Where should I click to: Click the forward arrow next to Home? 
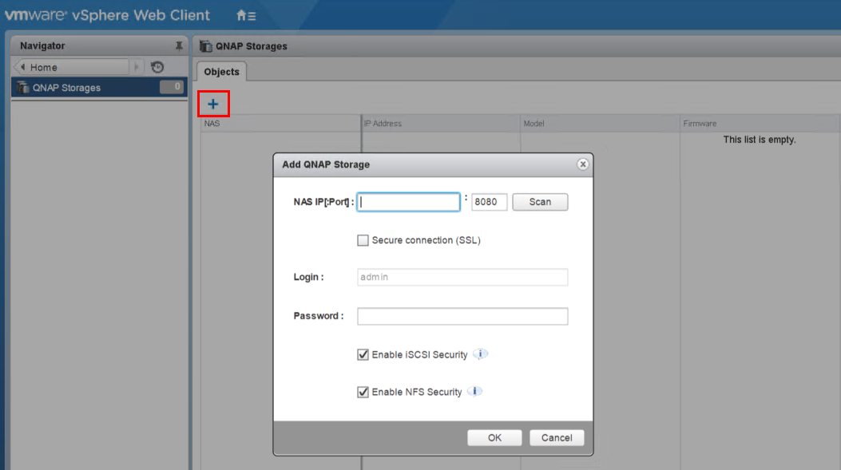point(137,67)
